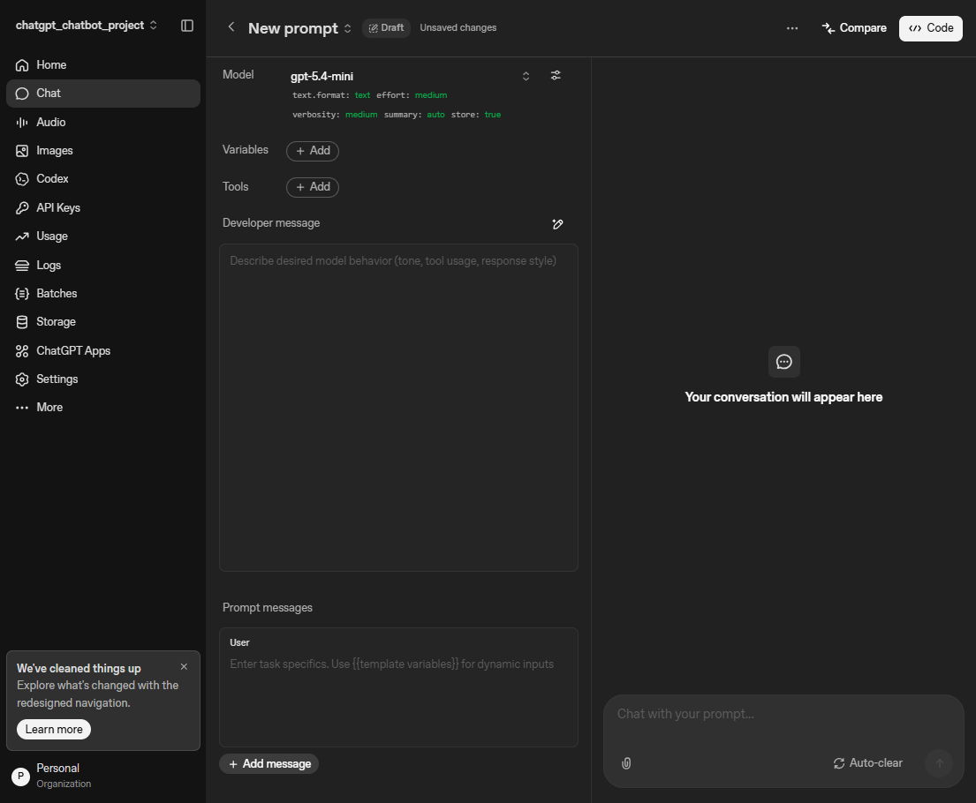The height and width of the screenshot is (803, 976).
Task: Click the verbosity: medium parameter text
Action: (x=335, y=115)
